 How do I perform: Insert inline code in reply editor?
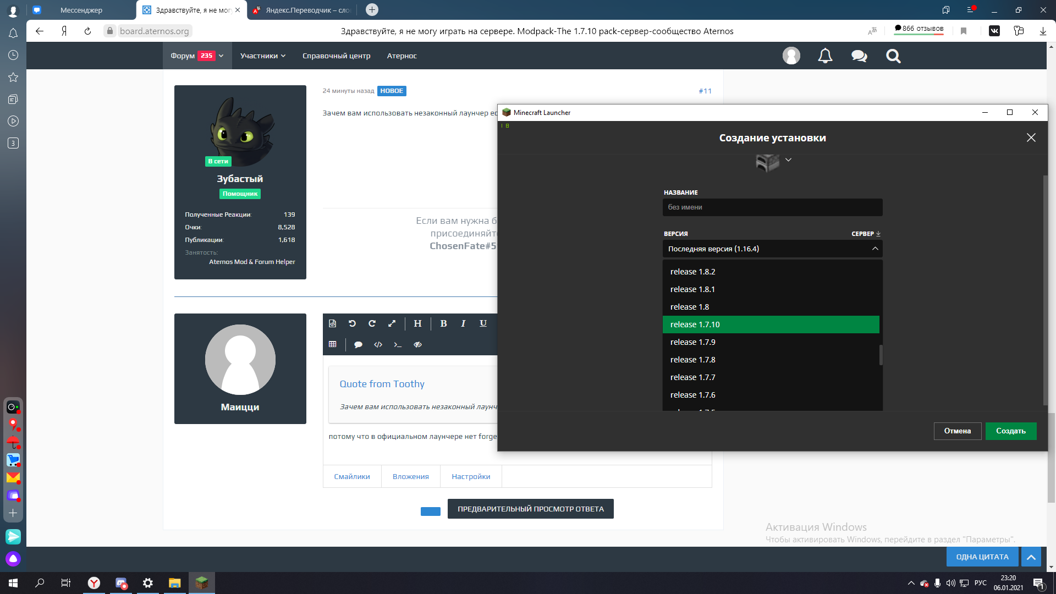[x=398, y=344]
